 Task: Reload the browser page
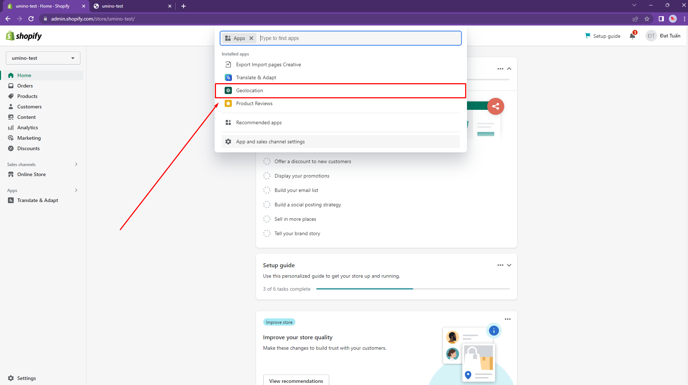pos(31,19)
